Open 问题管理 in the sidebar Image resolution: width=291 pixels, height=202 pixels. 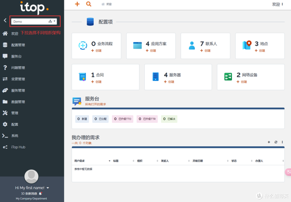pos(14,68)
